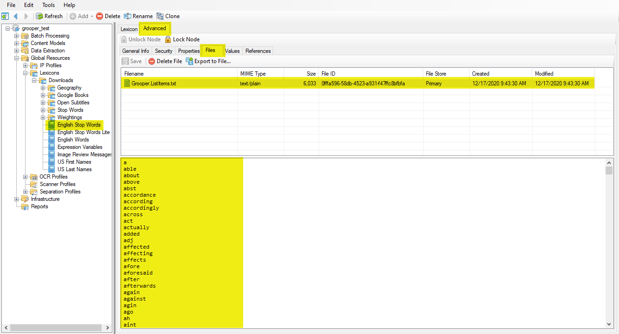Open the Tools menu
This screenshot has width=619, height=334.
48,5
